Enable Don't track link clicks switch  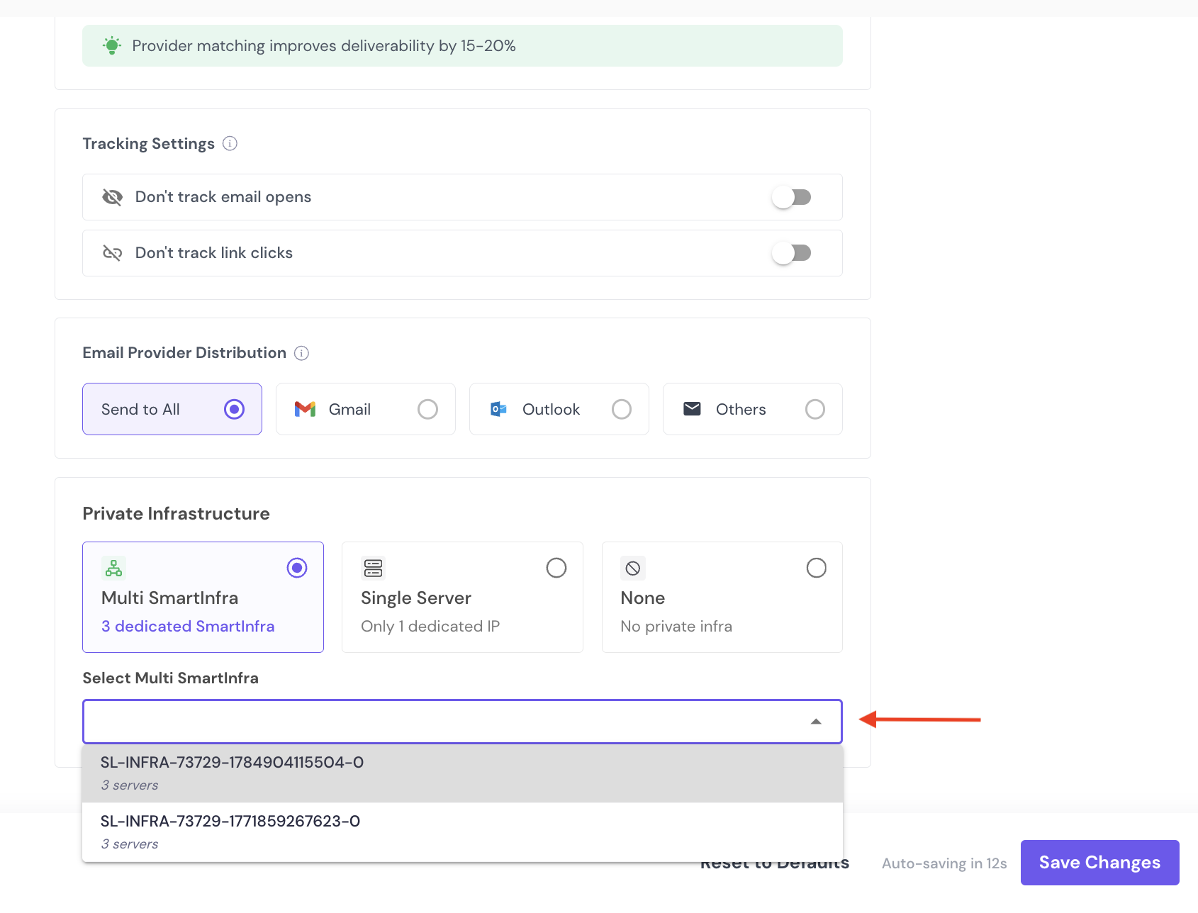click(791, 253)
